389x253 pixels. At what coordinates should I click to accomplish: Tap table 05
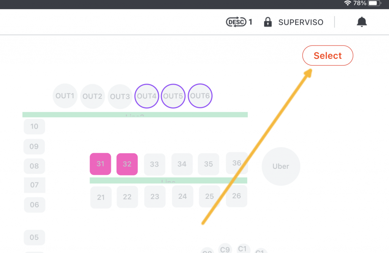[34, 237]
